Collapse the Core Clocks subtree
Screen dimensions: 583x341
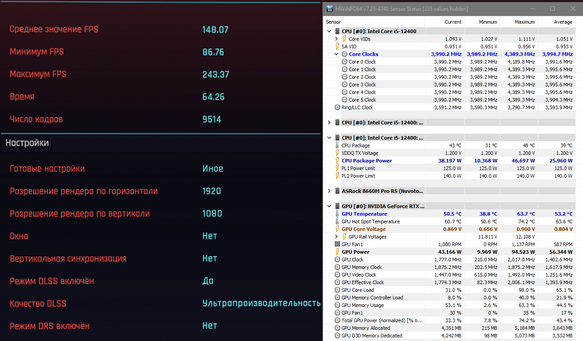click(337, 54)
